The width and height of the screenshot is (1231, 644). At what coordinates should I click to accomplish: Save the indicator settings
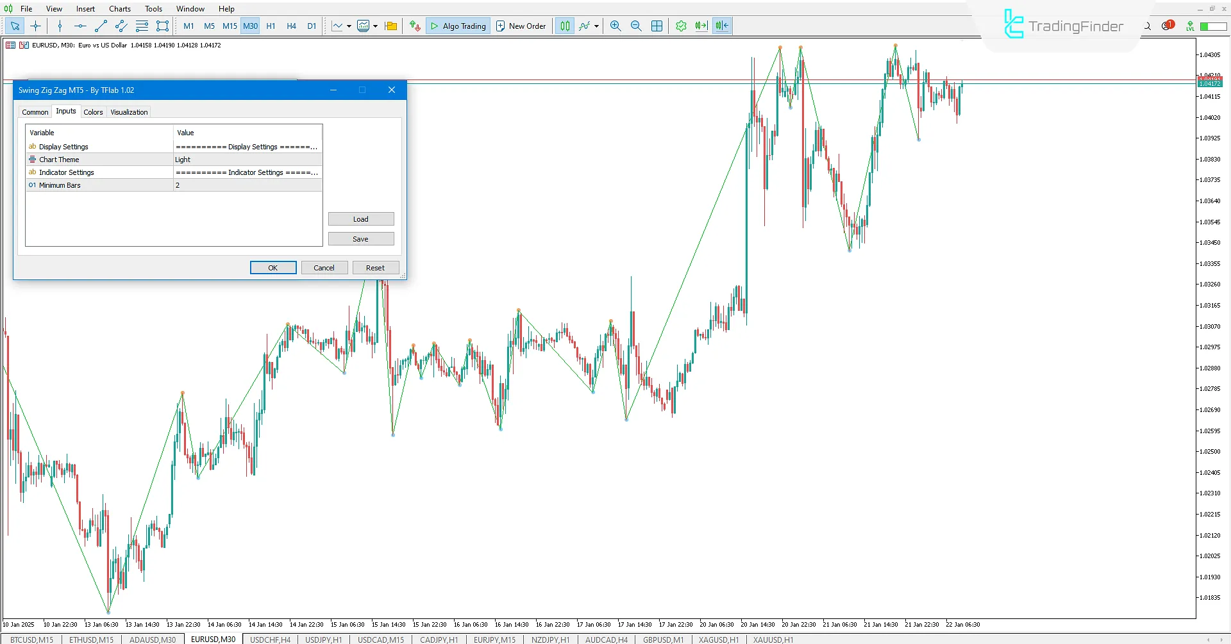[361, 238]
